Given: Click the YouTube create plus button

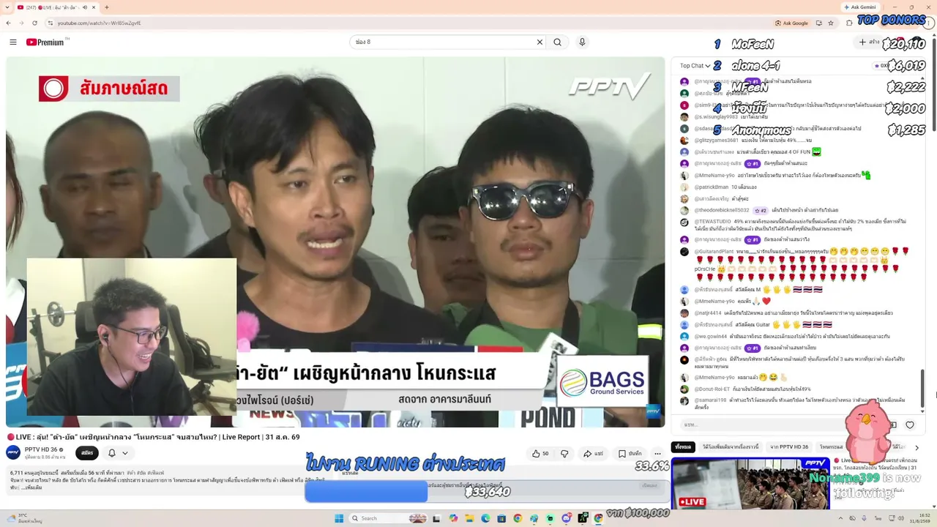Looking at the screenshot, I should [x=869, y=42].
